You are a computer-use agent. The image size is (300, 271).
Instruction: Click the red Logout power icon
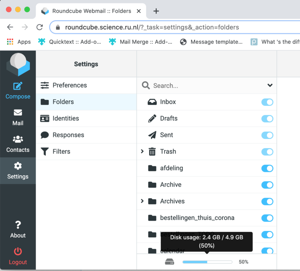pos(18,252)
